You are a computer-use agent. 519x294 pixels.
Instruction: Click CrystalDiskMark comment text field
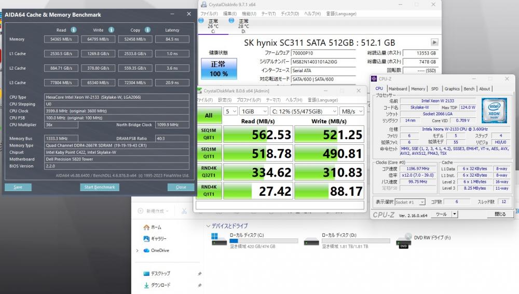[280, 205]
